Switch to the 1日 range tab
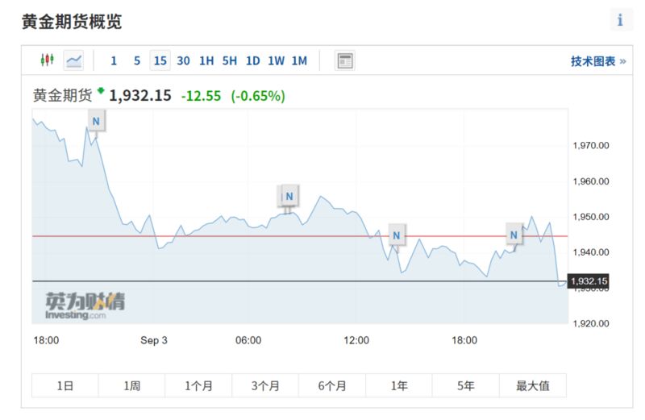The height and width of the screenshot is (420, 645). point(65,385)
